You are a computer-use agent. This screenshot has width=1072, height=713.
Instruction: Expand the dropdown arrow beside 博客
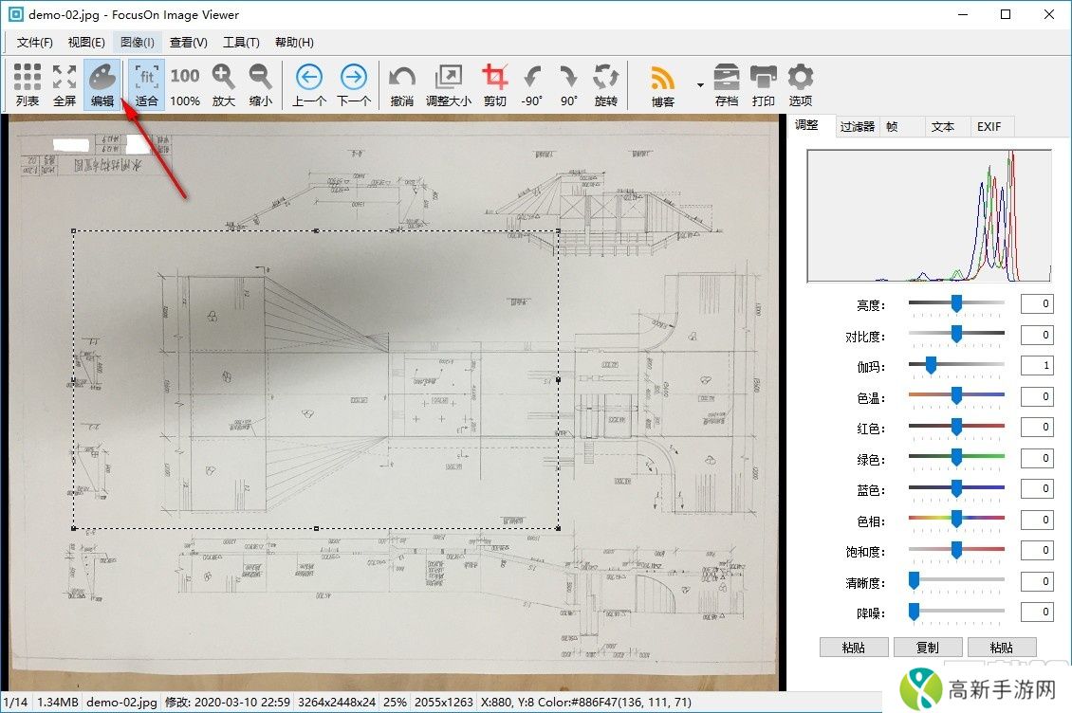click(700, 84)
